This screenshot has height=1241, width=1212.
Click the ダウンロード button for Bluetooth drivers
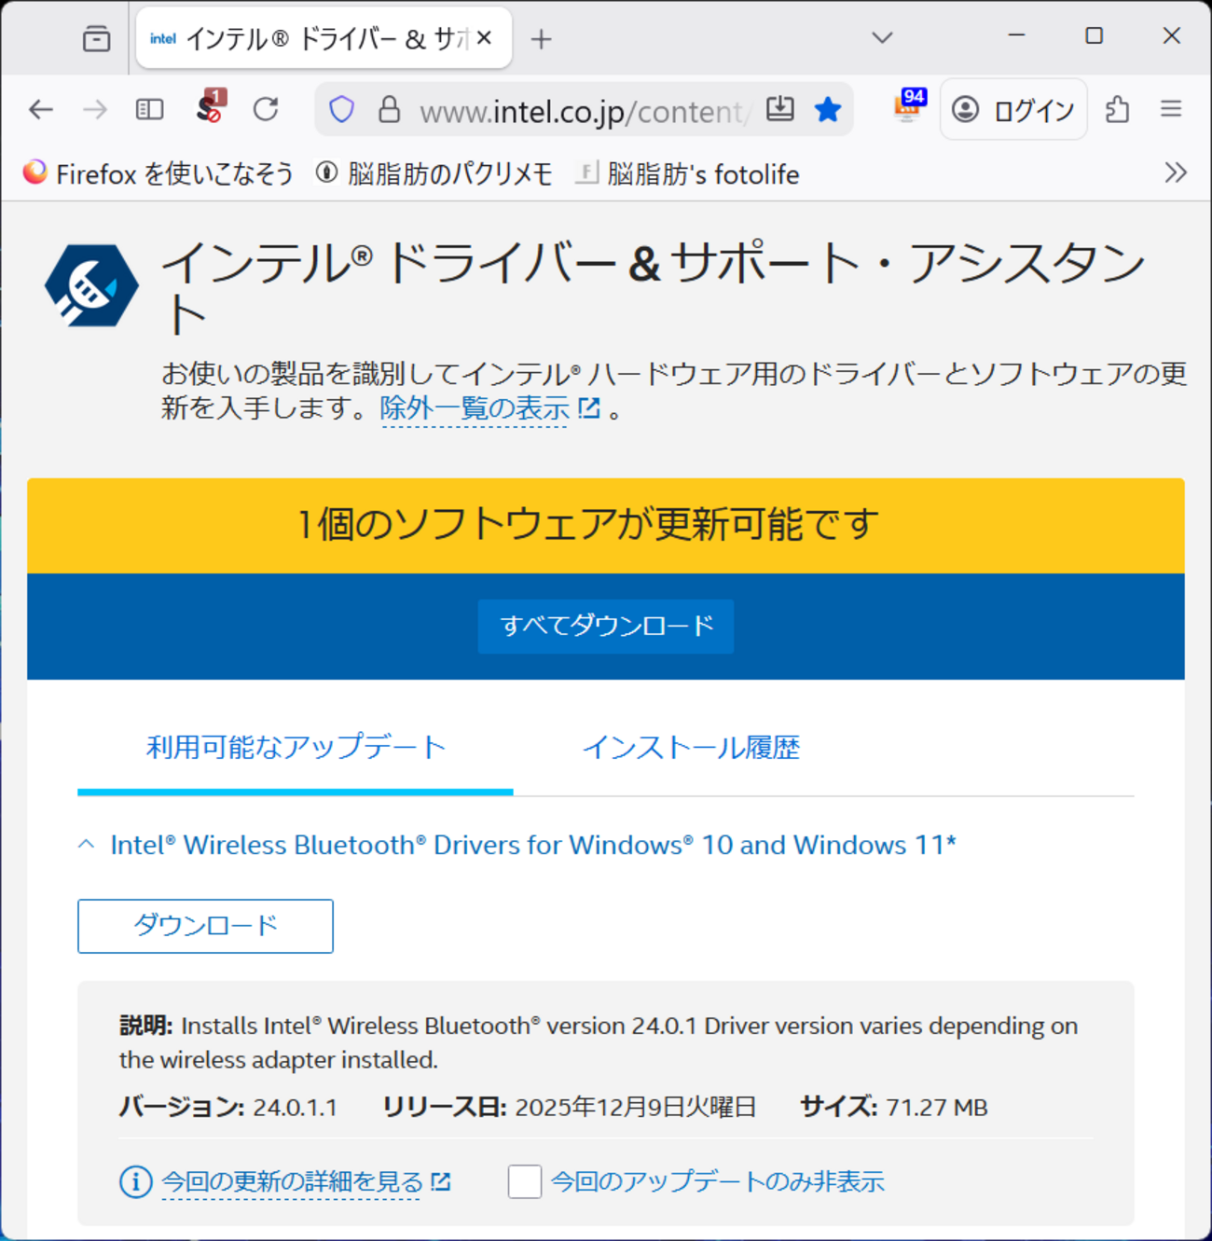(205, 926)
